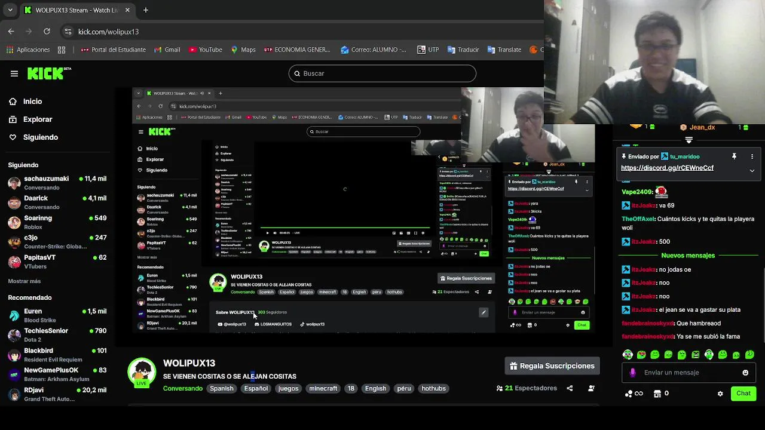Image resolution: width=765 pixels, height=430 pixels.
Task: Click the last emote in the quick emote row
Action: point(749,355)
